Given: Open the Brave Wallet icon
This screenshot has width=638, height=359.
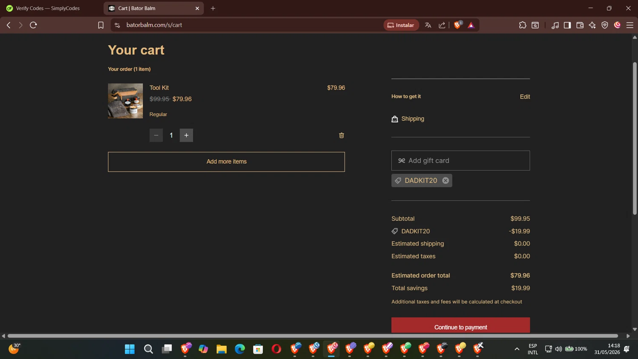Looking at the screenshot, I should coord(580,25).
